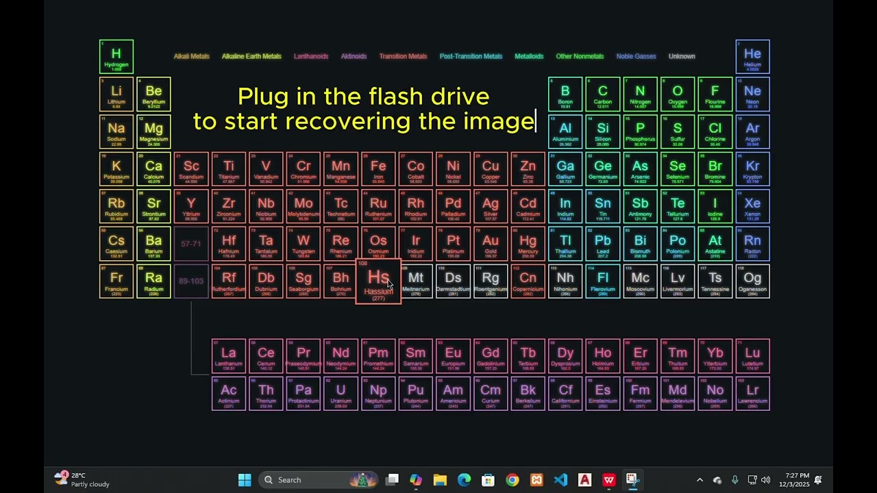Image resolution: width=877 pixels, height=493 pixels.
Task: Select the Neon element tile
Action: point(752,94)
